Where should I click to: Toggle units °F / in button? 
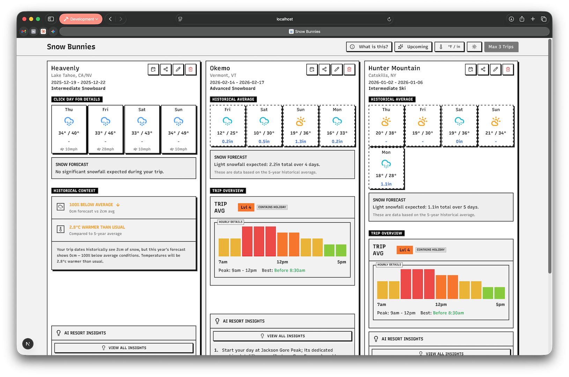[x=450, y=47]
